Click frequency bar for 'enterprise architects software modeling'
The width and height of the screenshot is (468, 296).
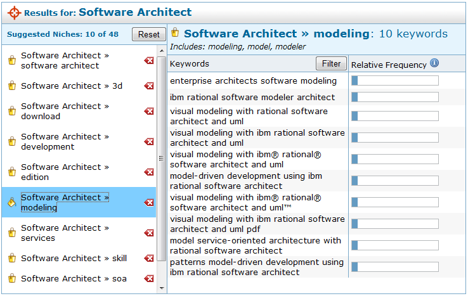tap(395, 80)
